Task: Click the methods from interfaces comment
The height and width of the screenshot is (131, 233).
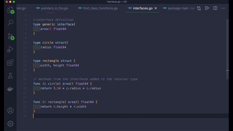Action: pos(86,79)
